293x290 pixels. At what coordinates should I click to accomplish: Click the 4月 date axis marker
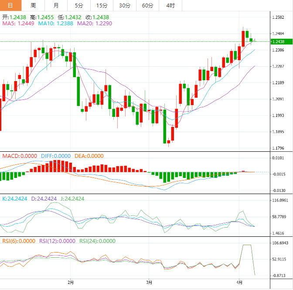238,282
